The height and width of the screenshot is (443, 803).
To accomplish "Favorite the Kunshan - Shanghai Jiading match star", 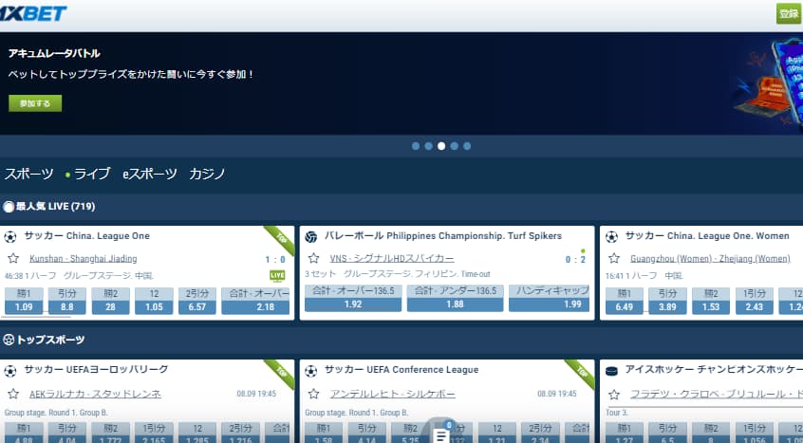I will pyautogui.click(x=13, y=258).
